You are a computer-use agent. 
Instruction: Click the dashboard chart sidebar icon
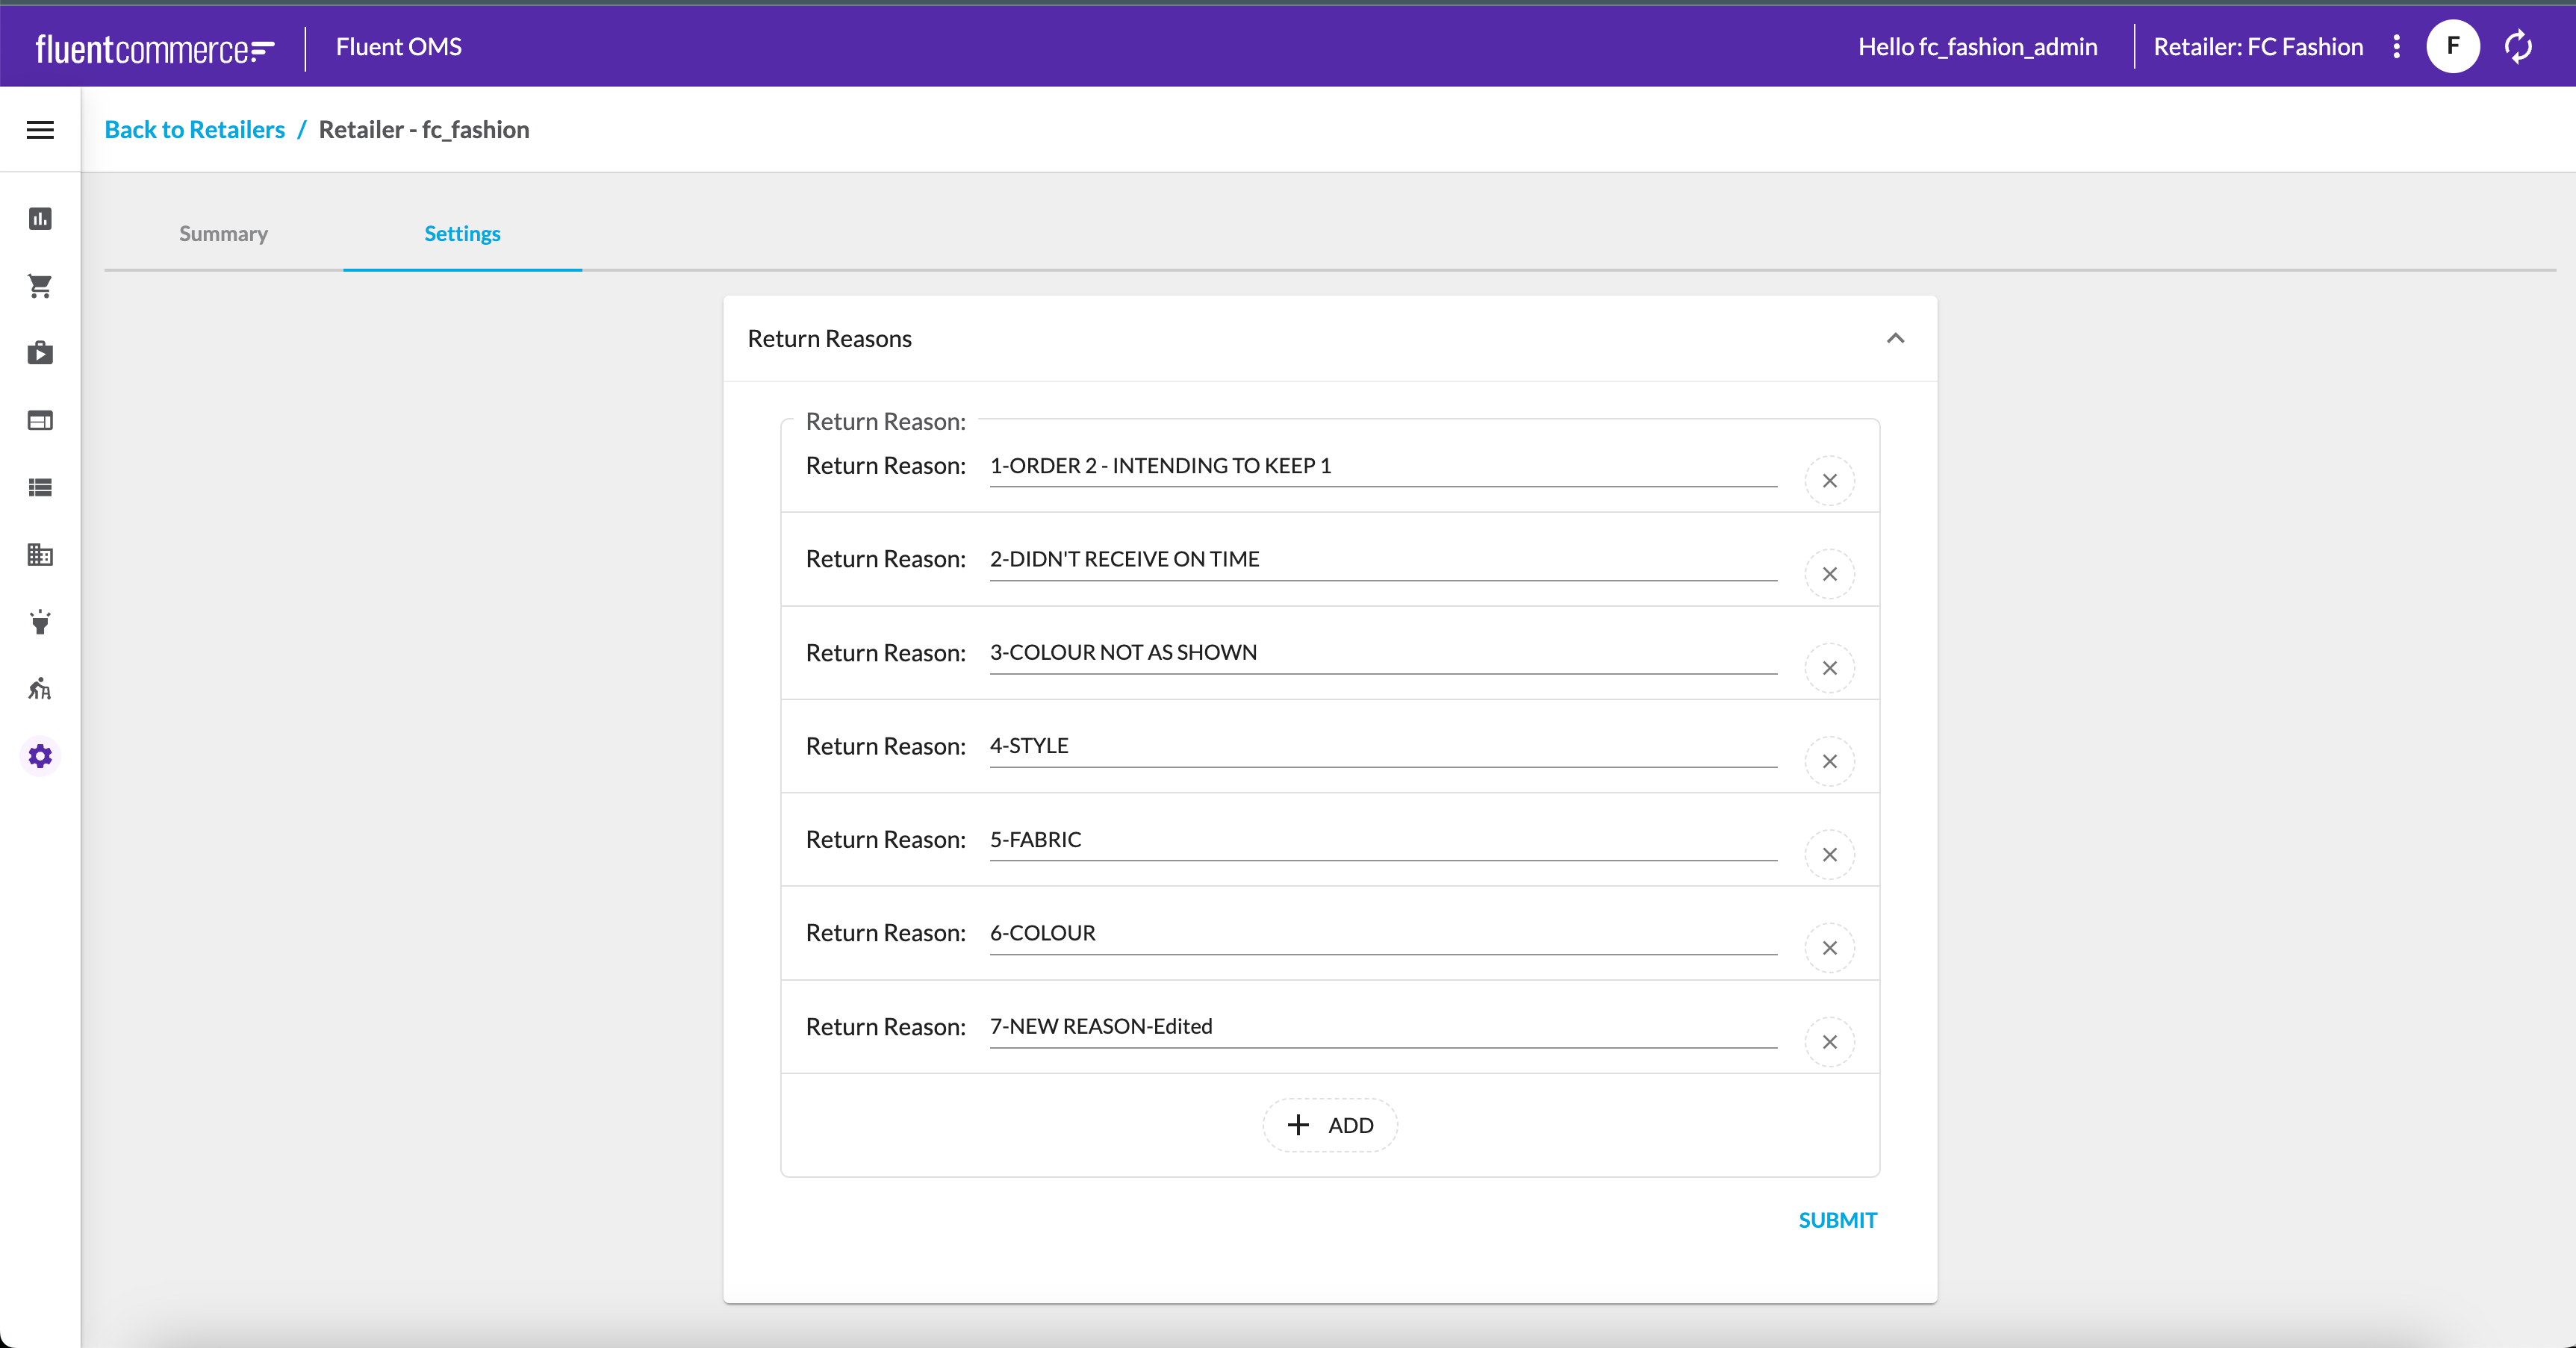click(x=40, y=219)
